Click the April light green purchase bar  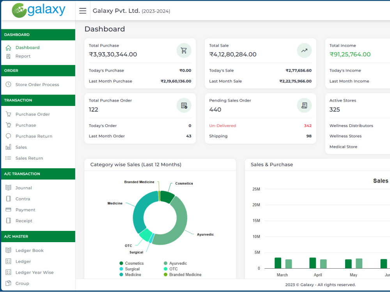(323, 264)
